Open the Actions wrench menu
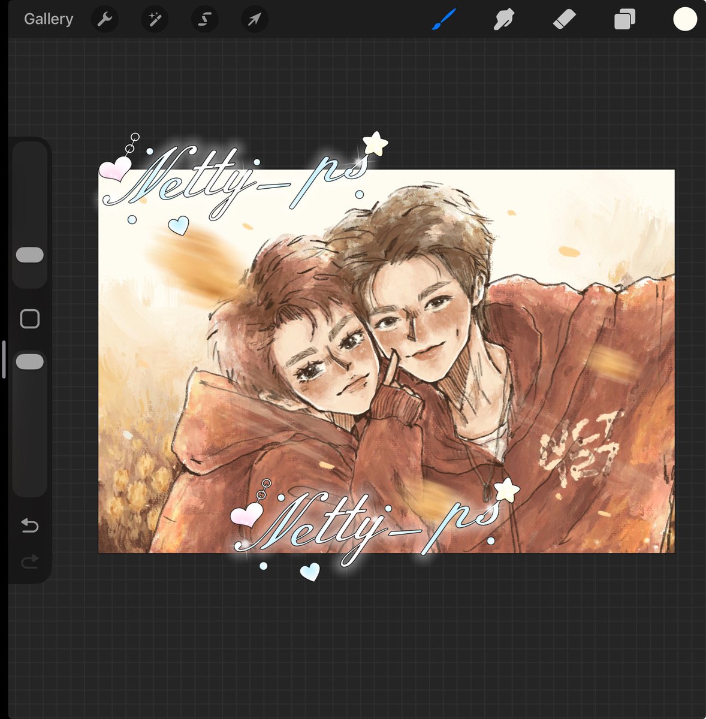Viewport: 706px width, 719px height. point(105,20)
